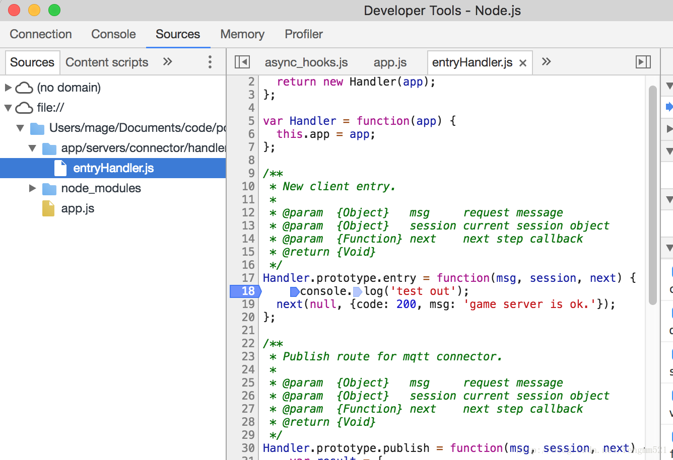
Task: Click 'Handler.prototype.publish' on line 30
Action: click(x=346, y=448)
